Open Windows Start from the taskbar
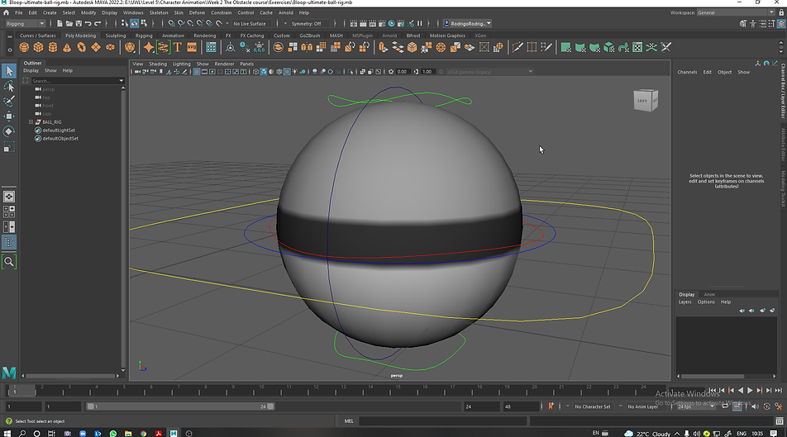Image resolution: width=787 pixels, height=437 pixels. coord(7,433)
